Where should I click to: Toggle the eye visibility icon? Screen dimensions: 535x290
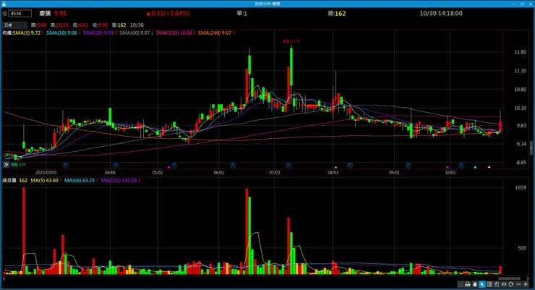point(504,284)
